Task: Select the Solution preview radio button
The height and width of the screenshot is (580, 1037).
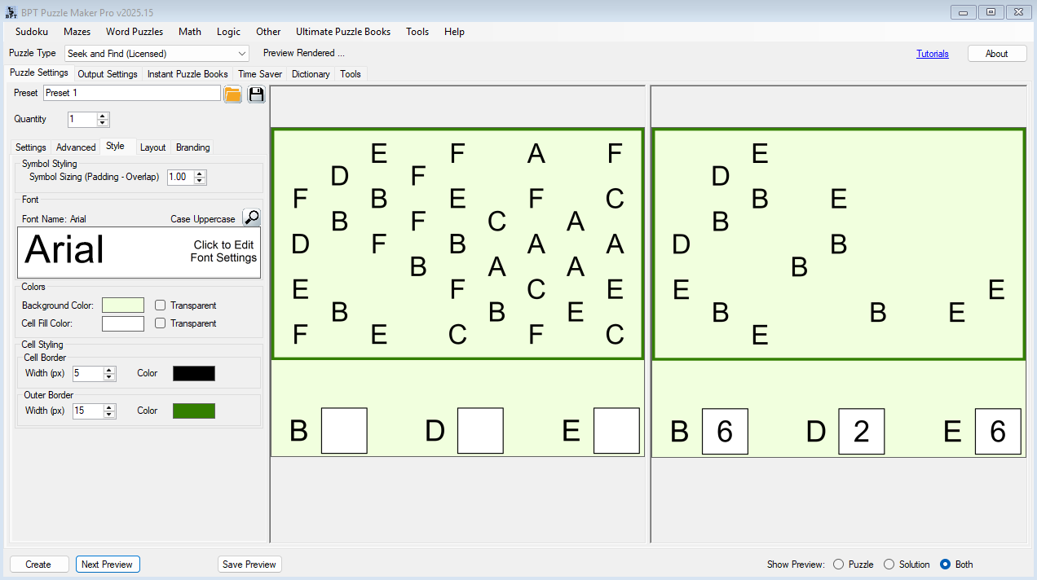Action: 889,565
